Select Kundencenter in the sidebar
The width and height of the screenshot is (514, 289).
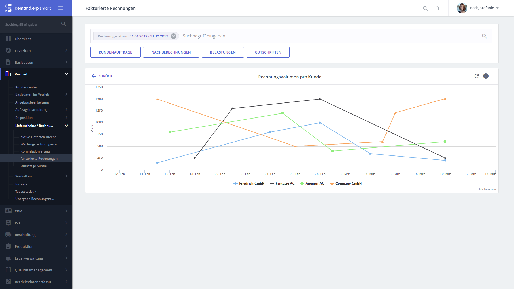(x=26, y=87)
